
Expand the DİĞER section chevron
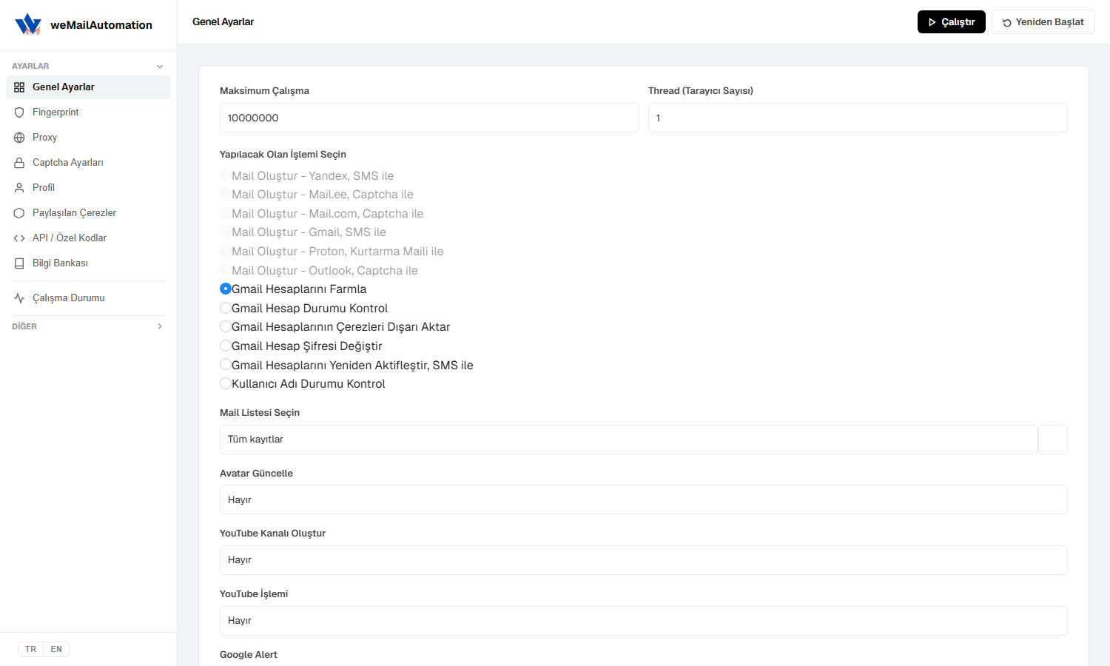[160, 326]
